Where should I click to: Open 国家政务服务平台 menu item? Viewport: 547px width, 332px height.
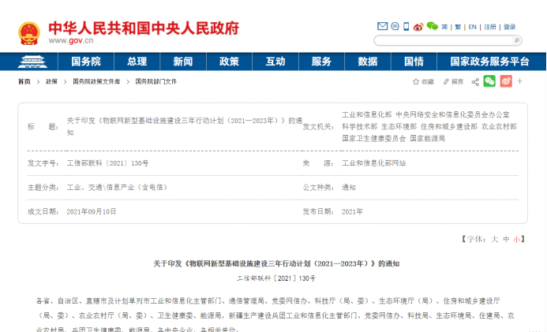coord(489,62)
